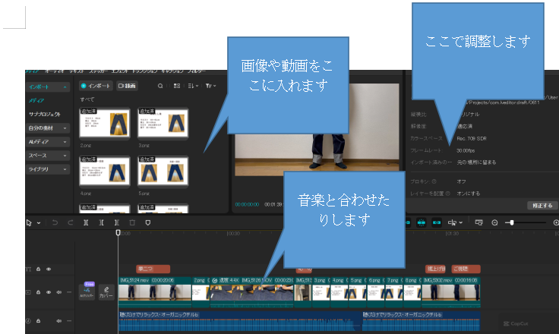Viewport: 559px width, 334px height.
Task: Click the レイヤーを配置 help question icon
Action: click(x=448, y=194)
